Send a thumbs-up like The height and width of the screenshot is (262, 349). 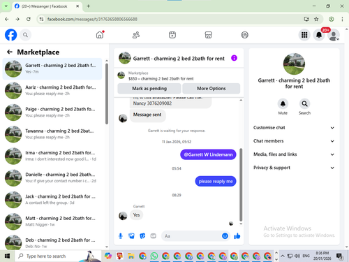tap(237, 236)
